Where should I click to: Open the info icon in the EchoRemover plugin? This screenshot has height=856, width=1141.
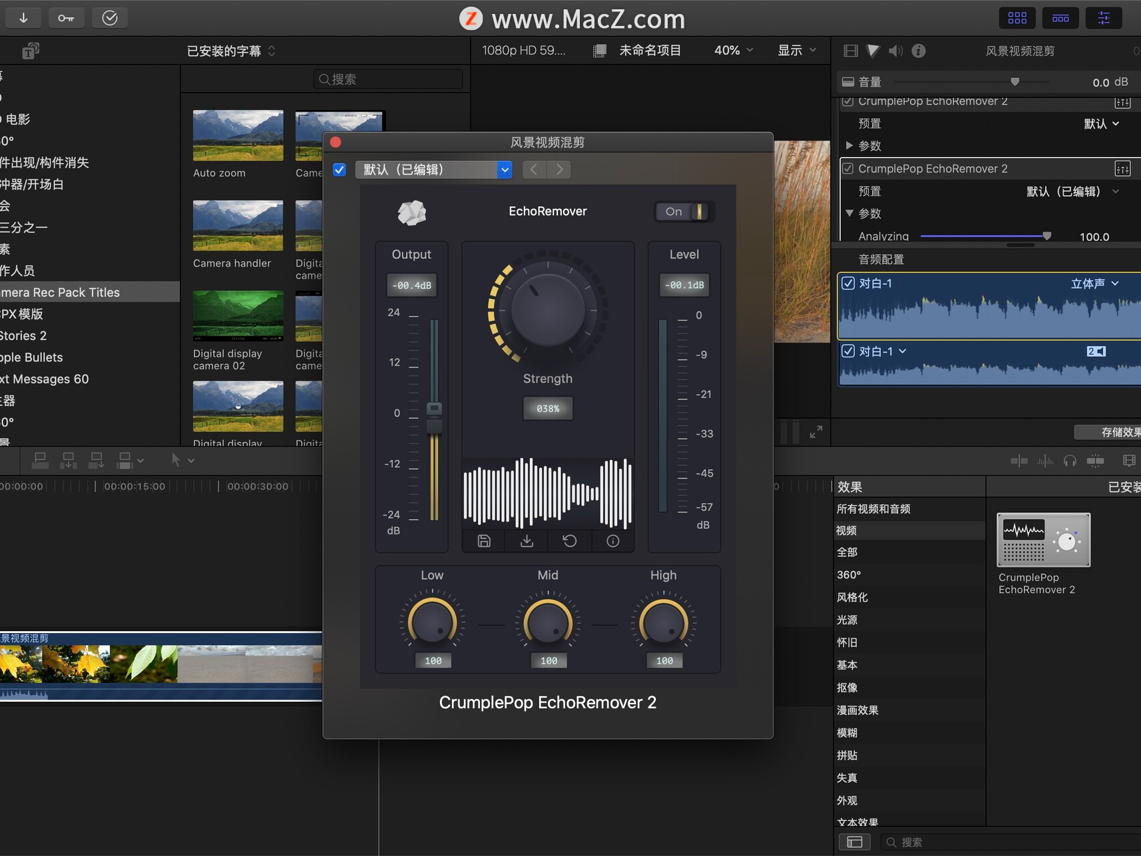612,540
